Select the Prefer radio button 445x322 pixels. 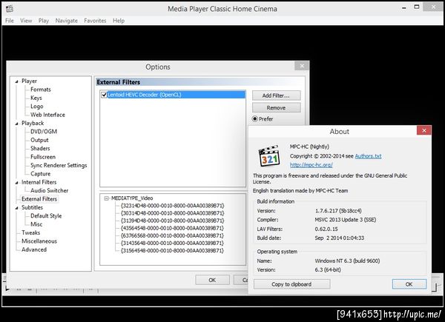coord(255,119)
